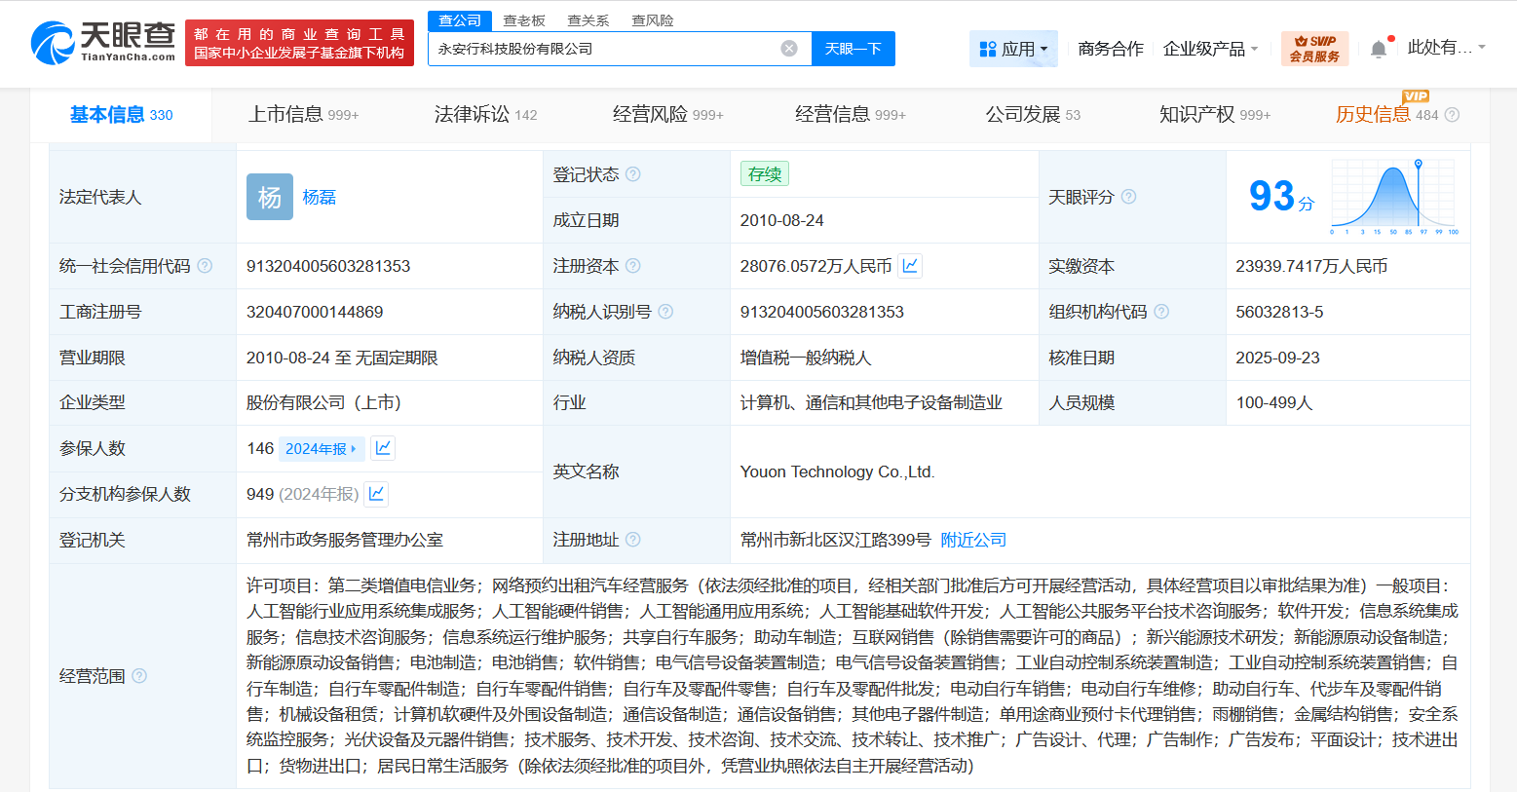The width and height of the screenshot is (1517, 792).
Task: Click the help icon next to 统一社会信用代码
Action: [x=204, y=264]
